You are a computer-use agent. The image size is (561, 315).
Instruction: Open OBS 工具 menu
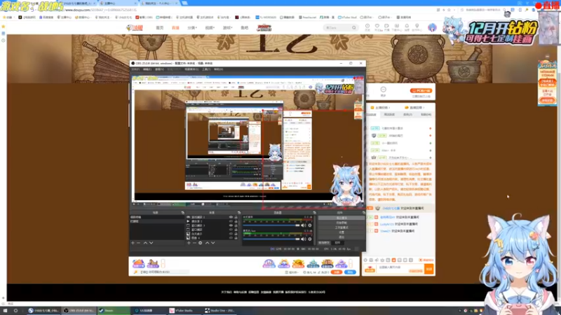tap(206, 69)
